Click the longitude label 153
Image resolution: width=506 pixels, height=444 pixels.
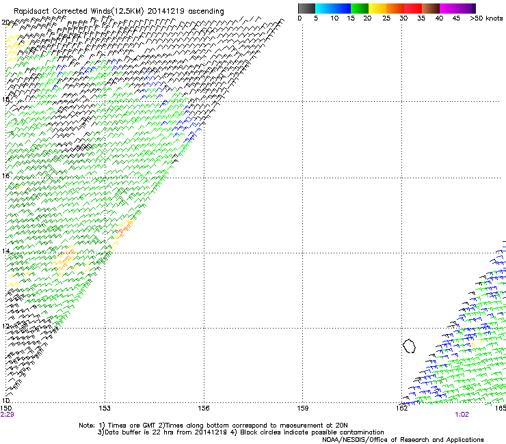tap(105, 408)
